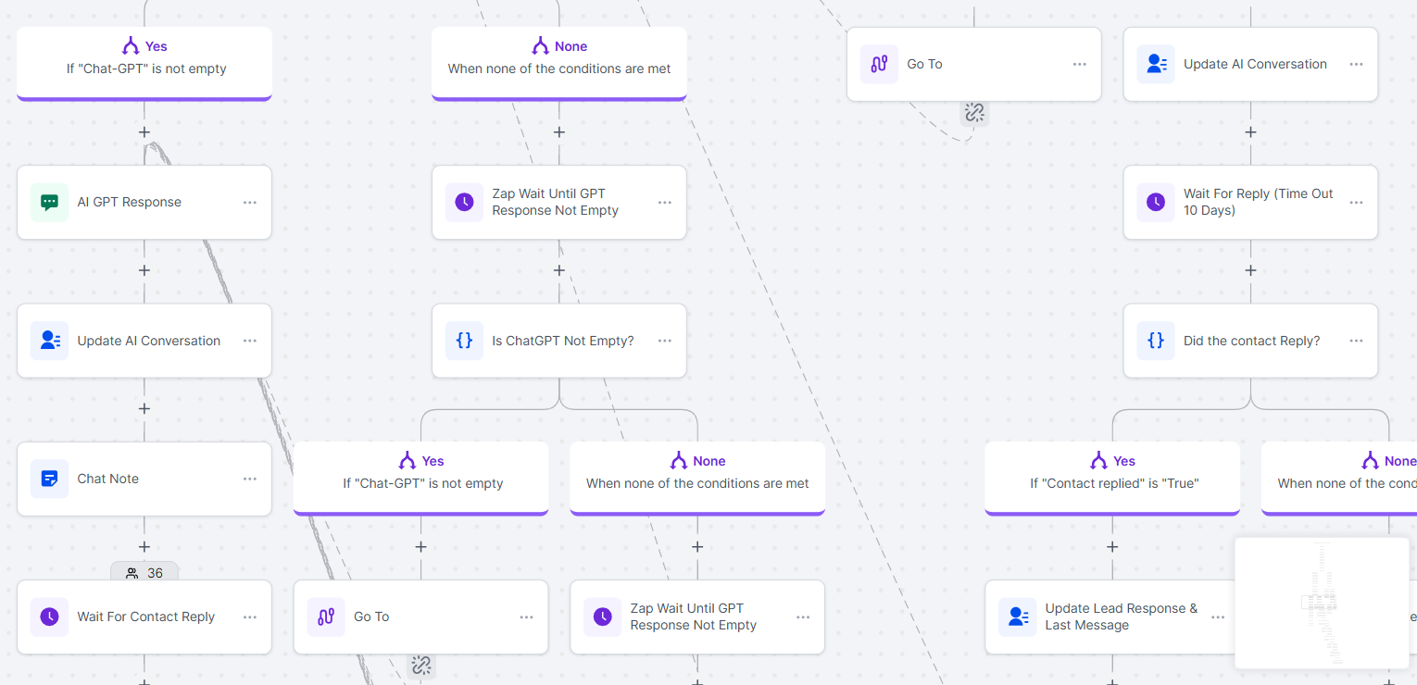
Task: Click the Did the contact Reply? braces icon
Action: (x=1156, y=341)
